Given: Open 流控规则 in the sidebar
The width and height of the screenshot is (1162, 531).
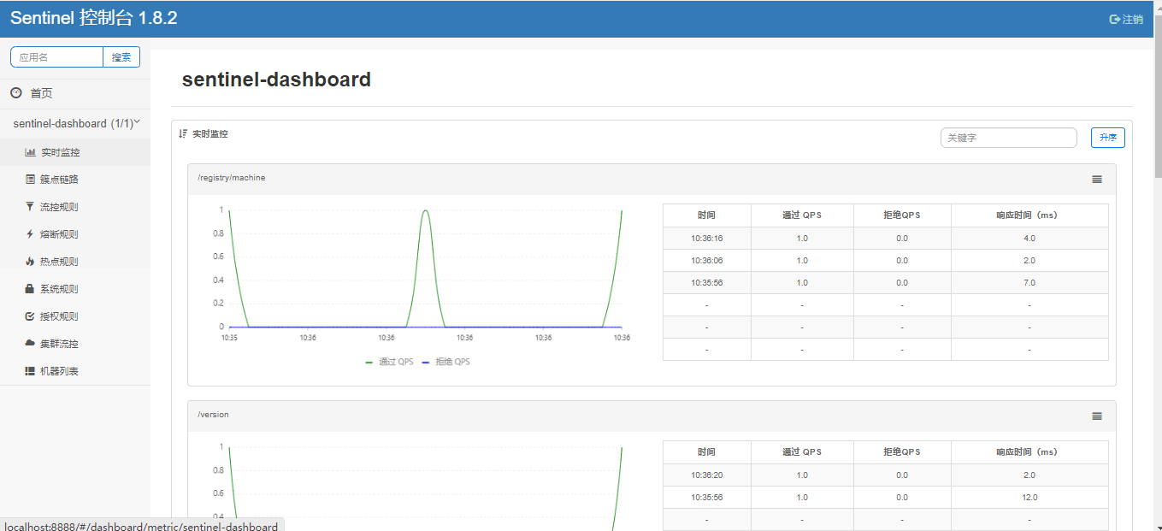Looking at the screenshot, I should tap(75, 207).
